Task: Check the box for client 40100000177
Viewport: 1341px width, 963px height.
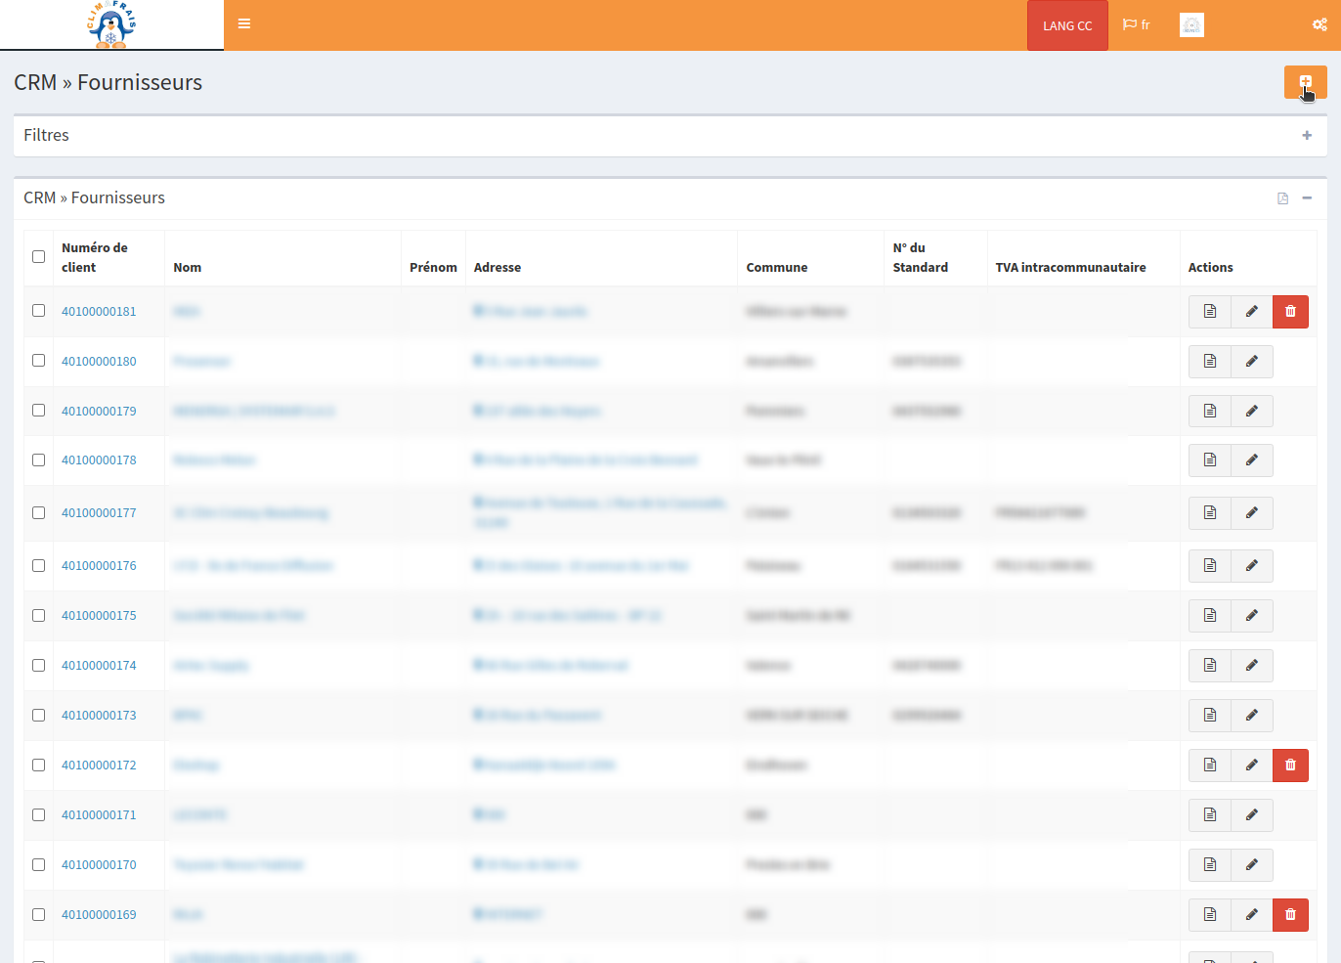Action: 38,512
